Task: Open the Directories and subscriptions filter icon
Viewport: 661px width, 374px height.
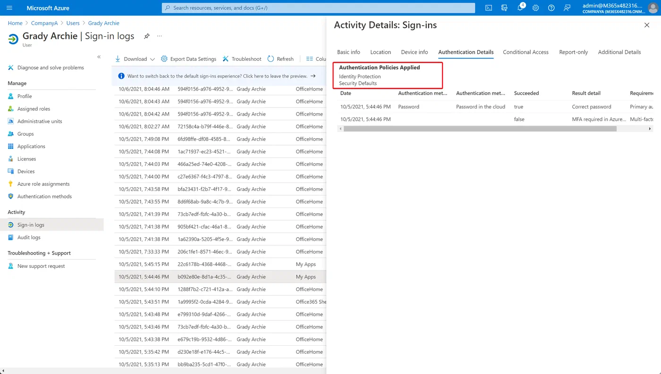Action: tap(504, 8)
